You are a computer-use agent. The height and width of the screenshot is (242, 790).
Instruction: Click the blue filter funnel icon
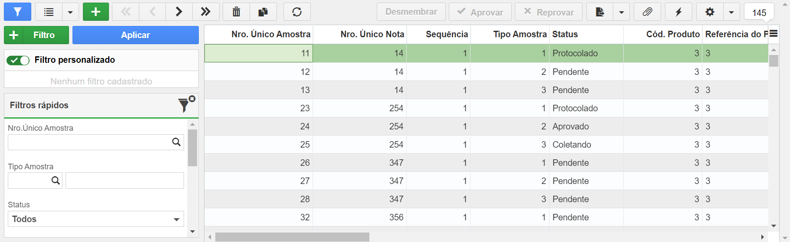17,12
